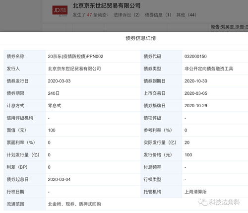This screenshot has height=213, width=248.
Task: Click the 行权类型 label cell
Action: click(161, 180)
